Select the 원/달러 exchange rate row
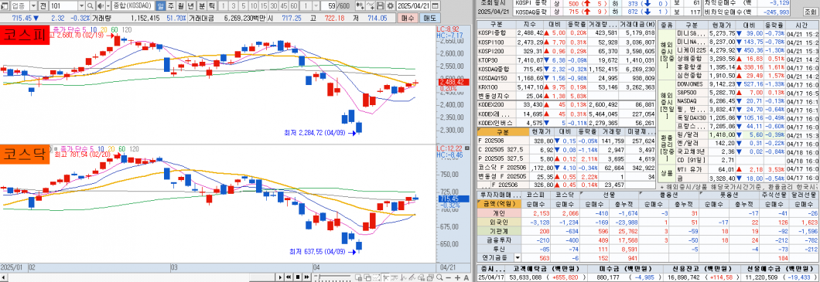 [747, 134]
